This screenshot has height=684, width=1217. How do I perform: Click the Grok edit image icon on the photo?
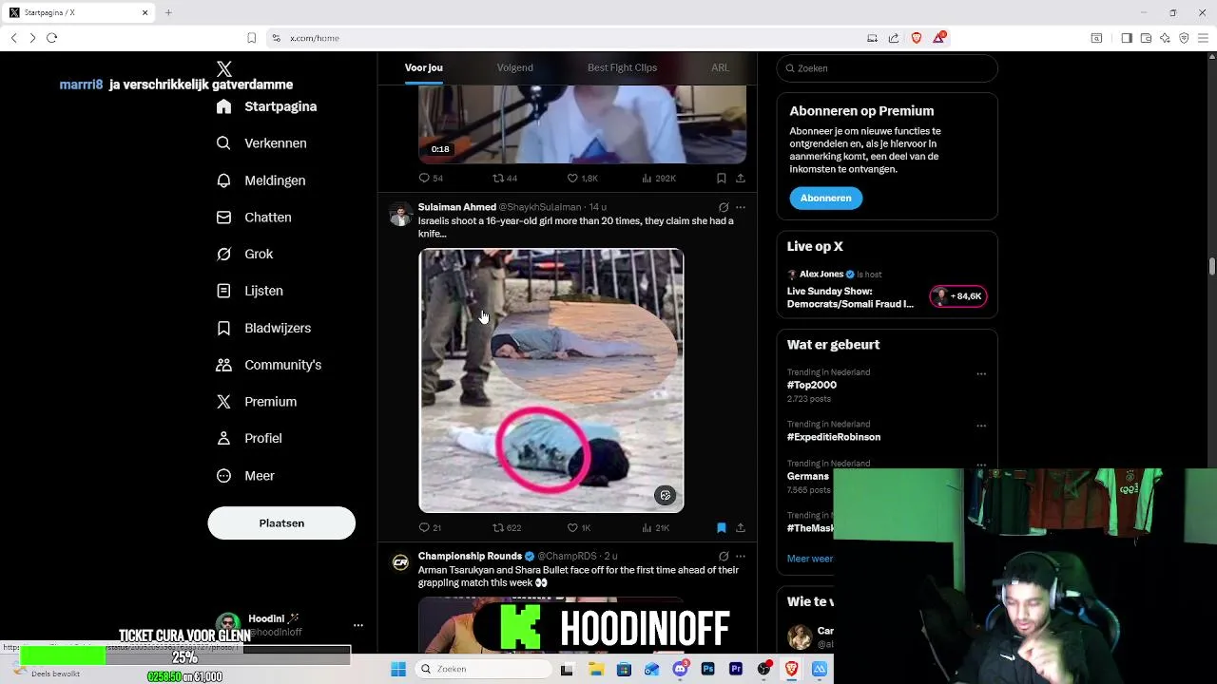tap(666, 495)
